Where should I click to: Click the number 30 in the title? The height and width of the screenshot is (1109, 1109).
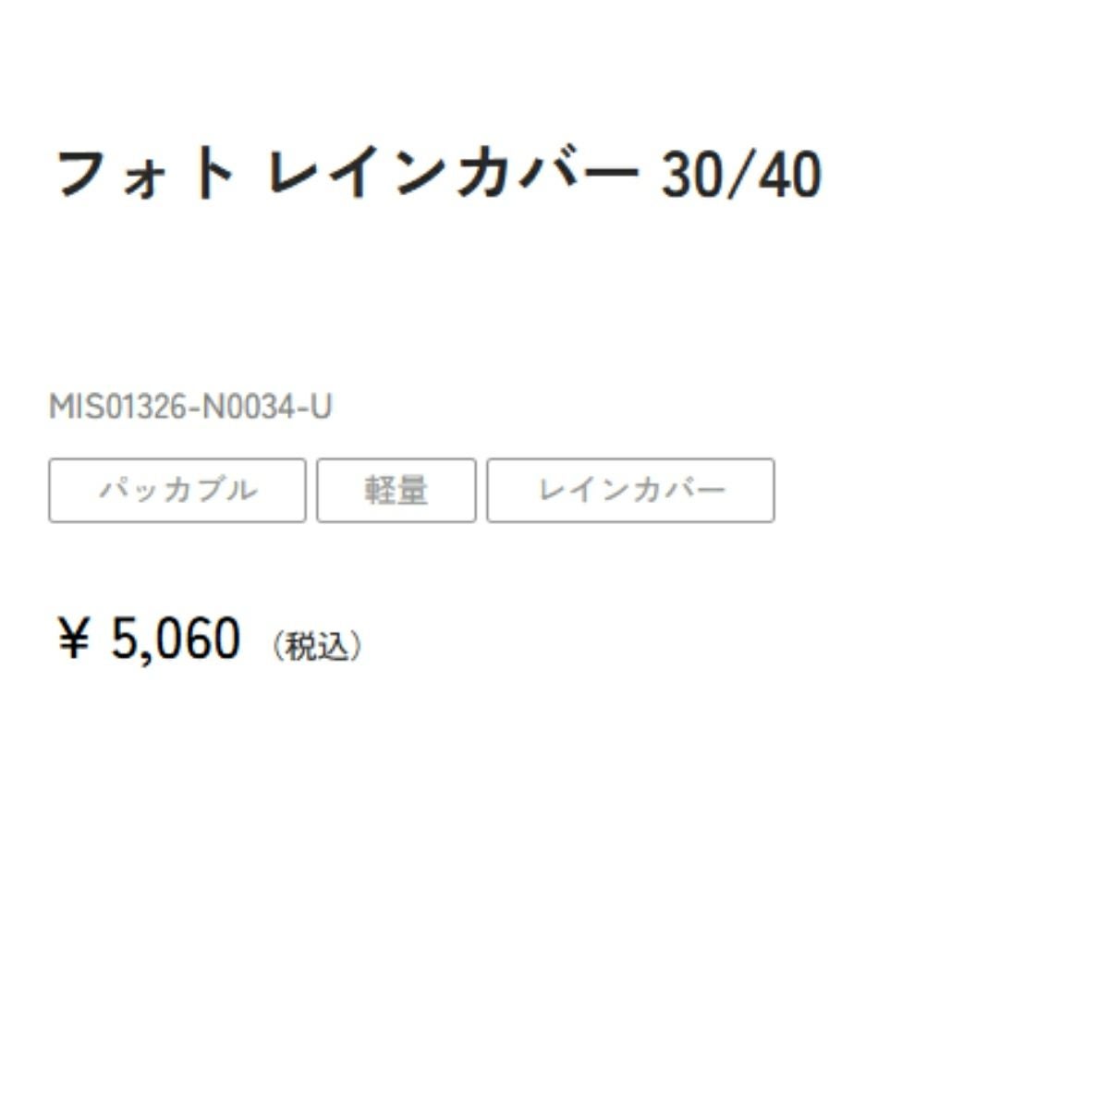tap(690, 176)
